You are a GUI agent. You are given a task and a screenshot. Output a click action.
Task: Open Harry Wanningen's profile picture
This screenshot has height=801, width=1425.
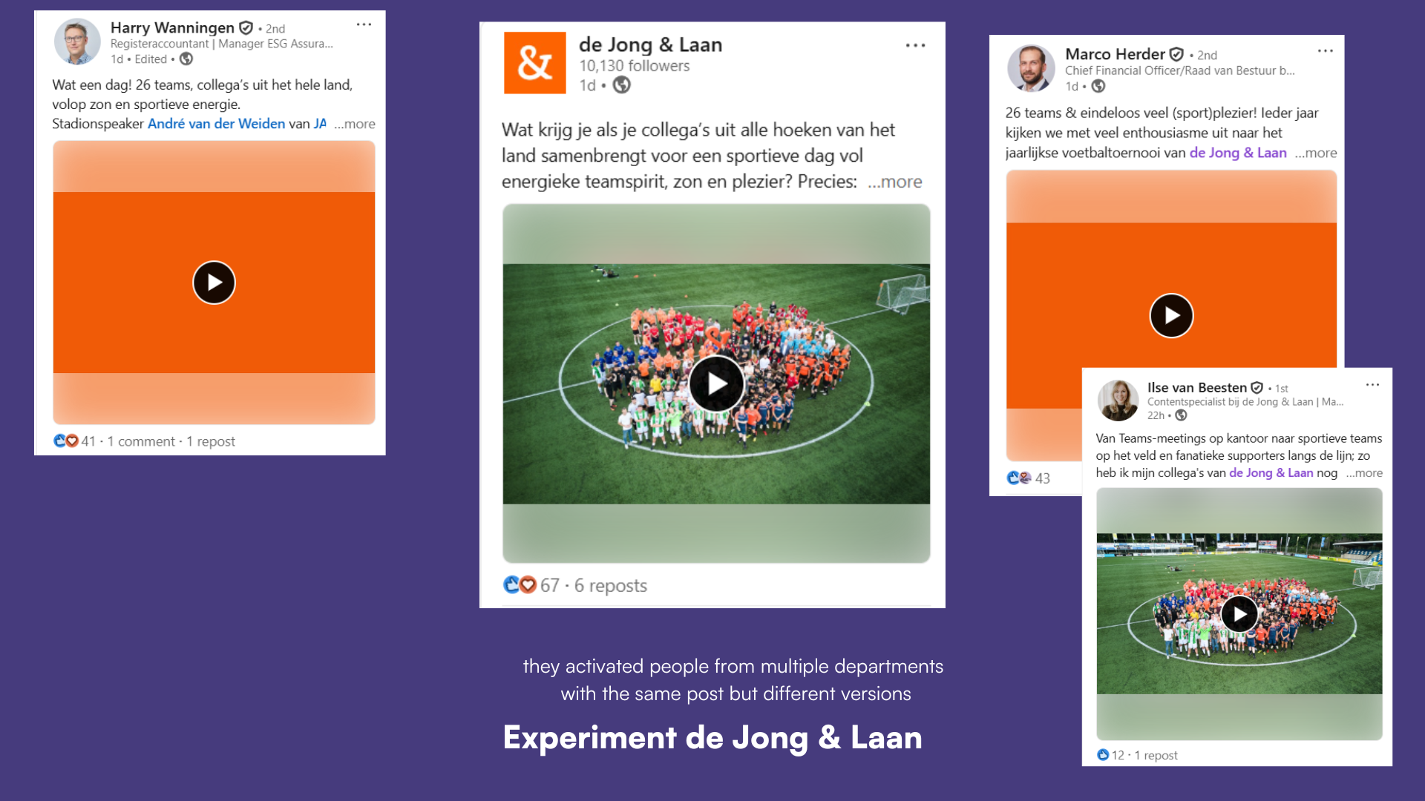(x=77, y=42)
